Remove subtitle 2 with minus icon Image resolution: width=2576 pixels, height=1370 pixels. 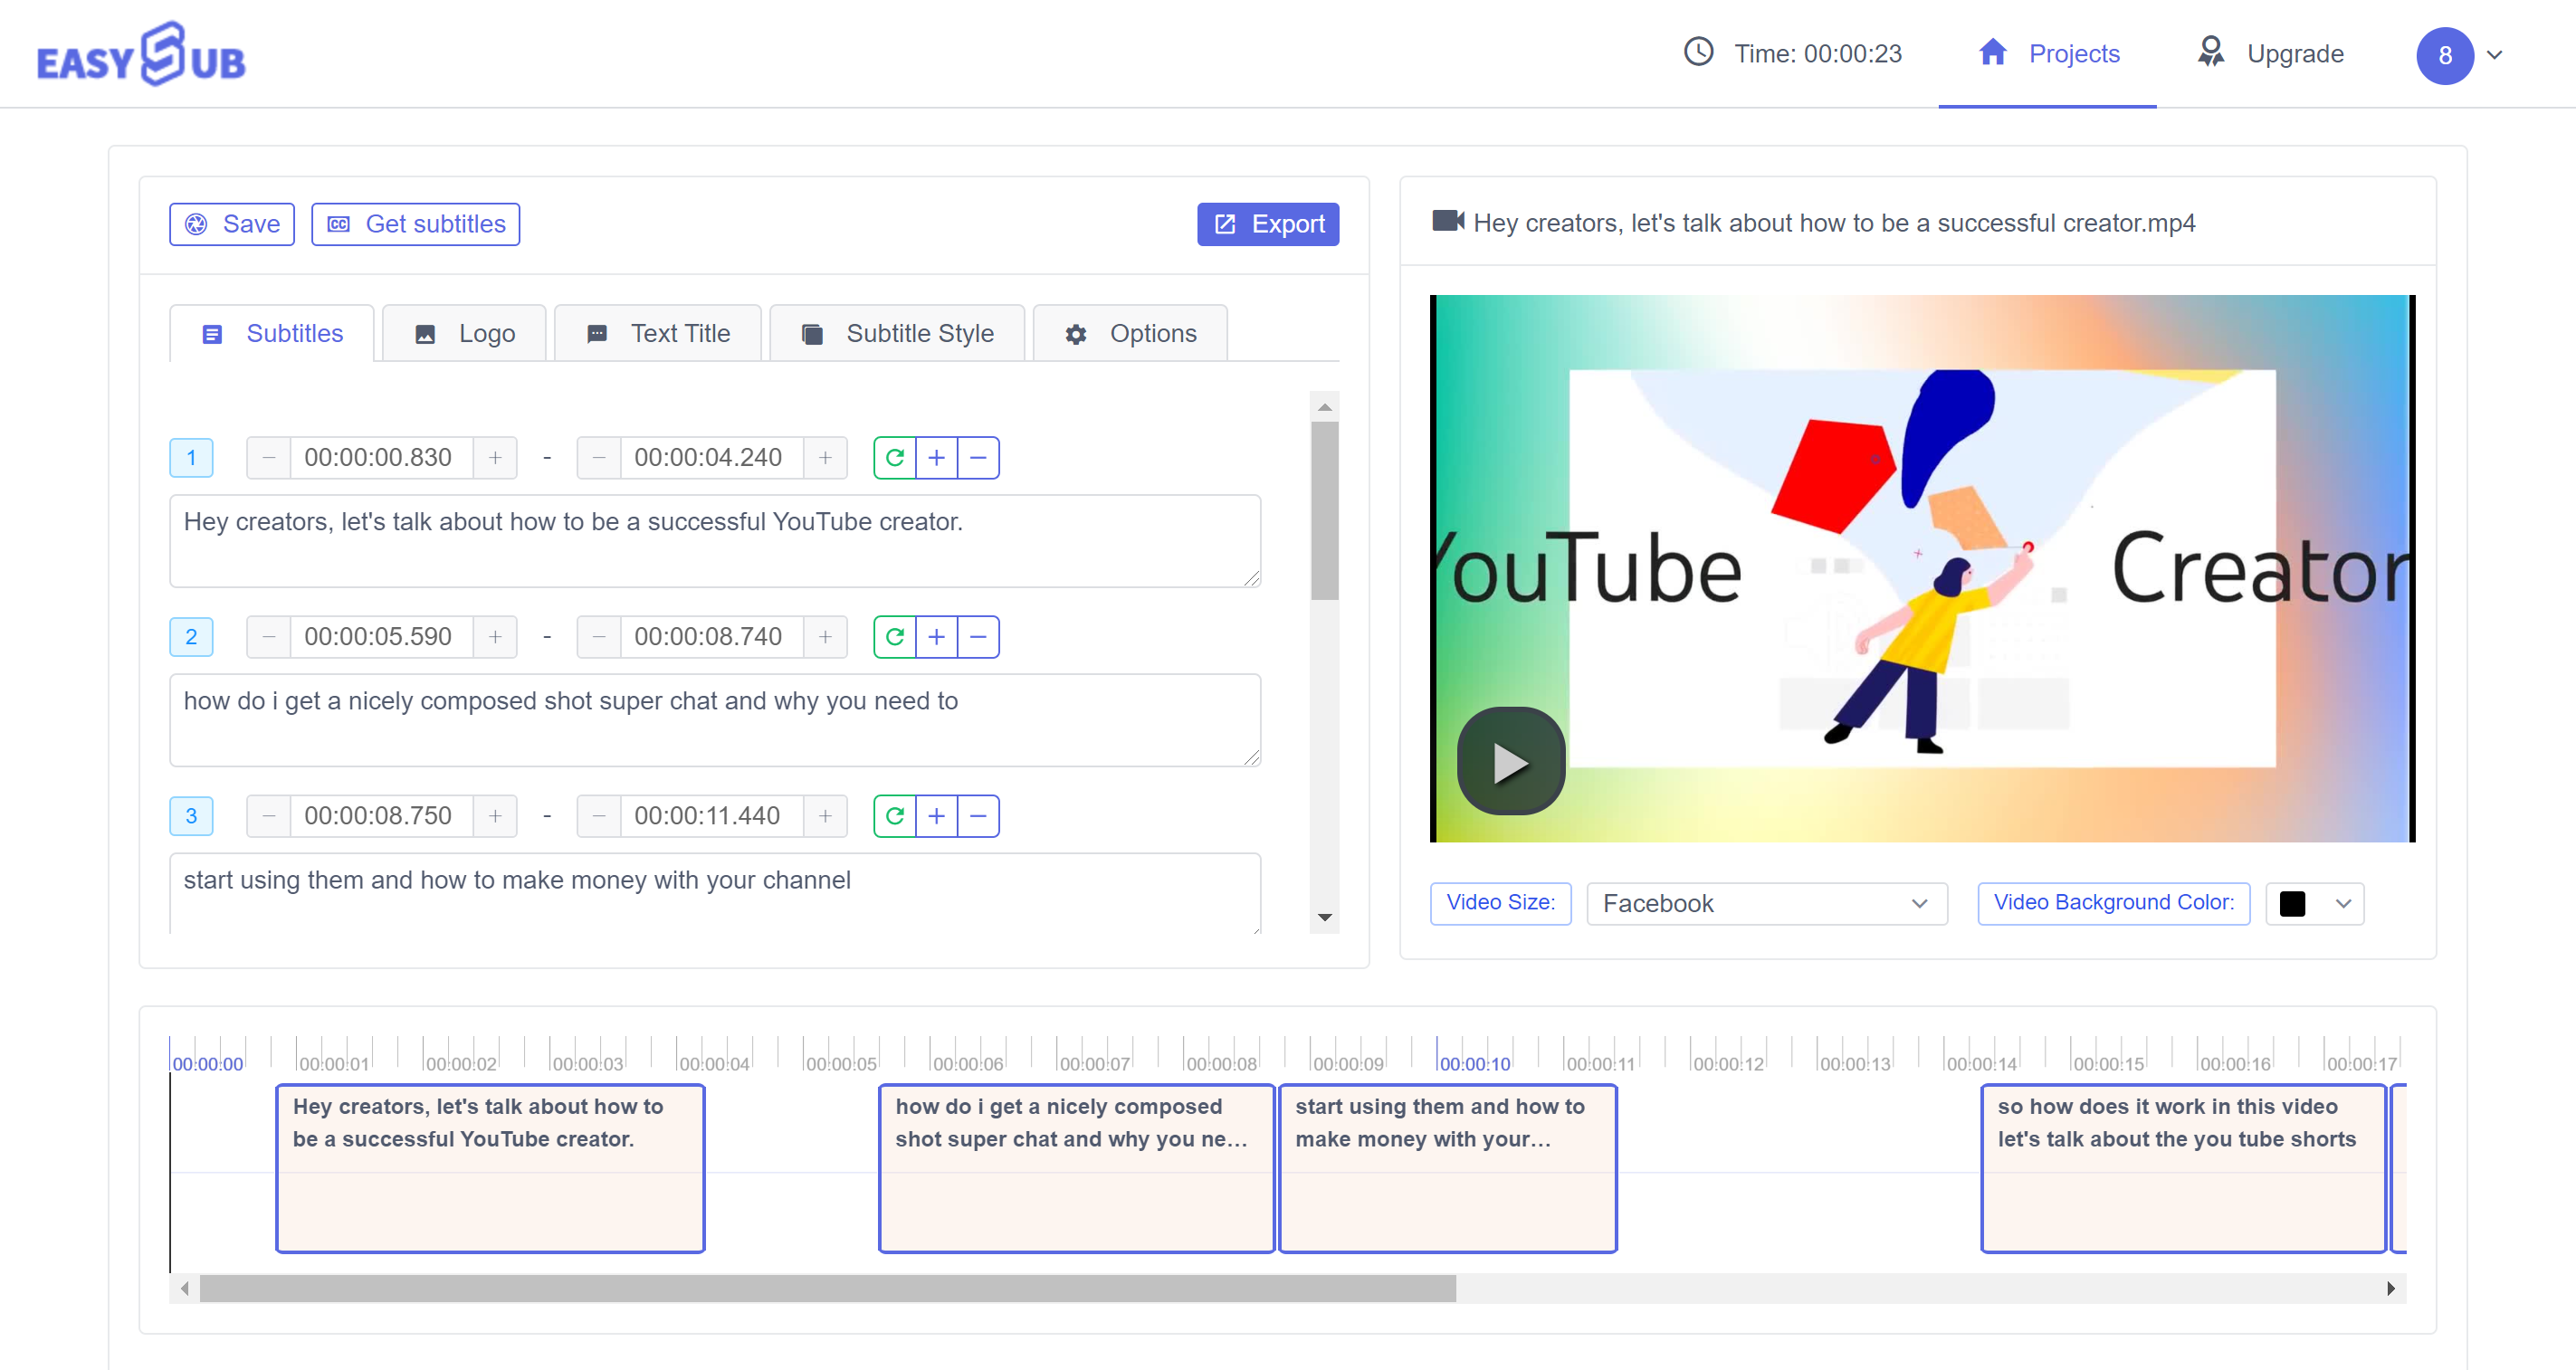click(x=978, y=637)
